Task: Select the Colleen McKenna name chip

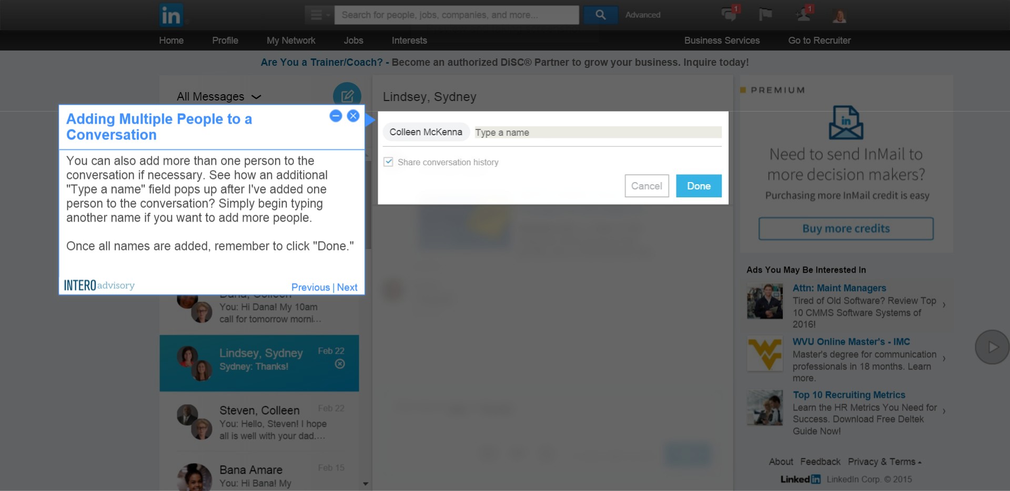Action: tap(426, 132)
